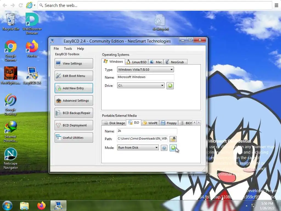Click the taskbar clock showing 5:50 PM
Screen dimensions: 281x211
click(267, 206)
